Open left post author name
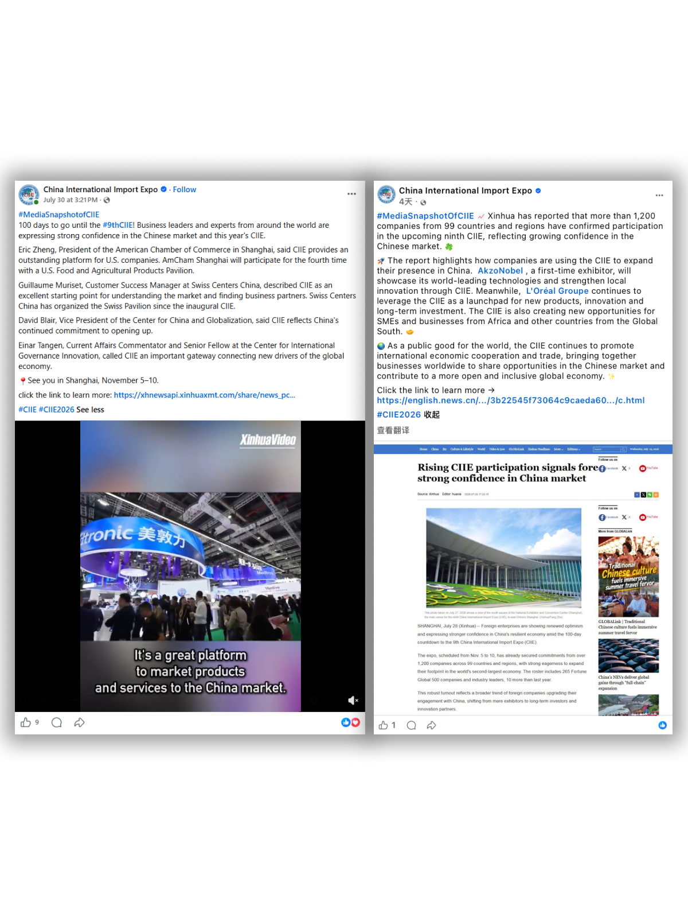Screen dimensions: 688x918 pos(100,189)
